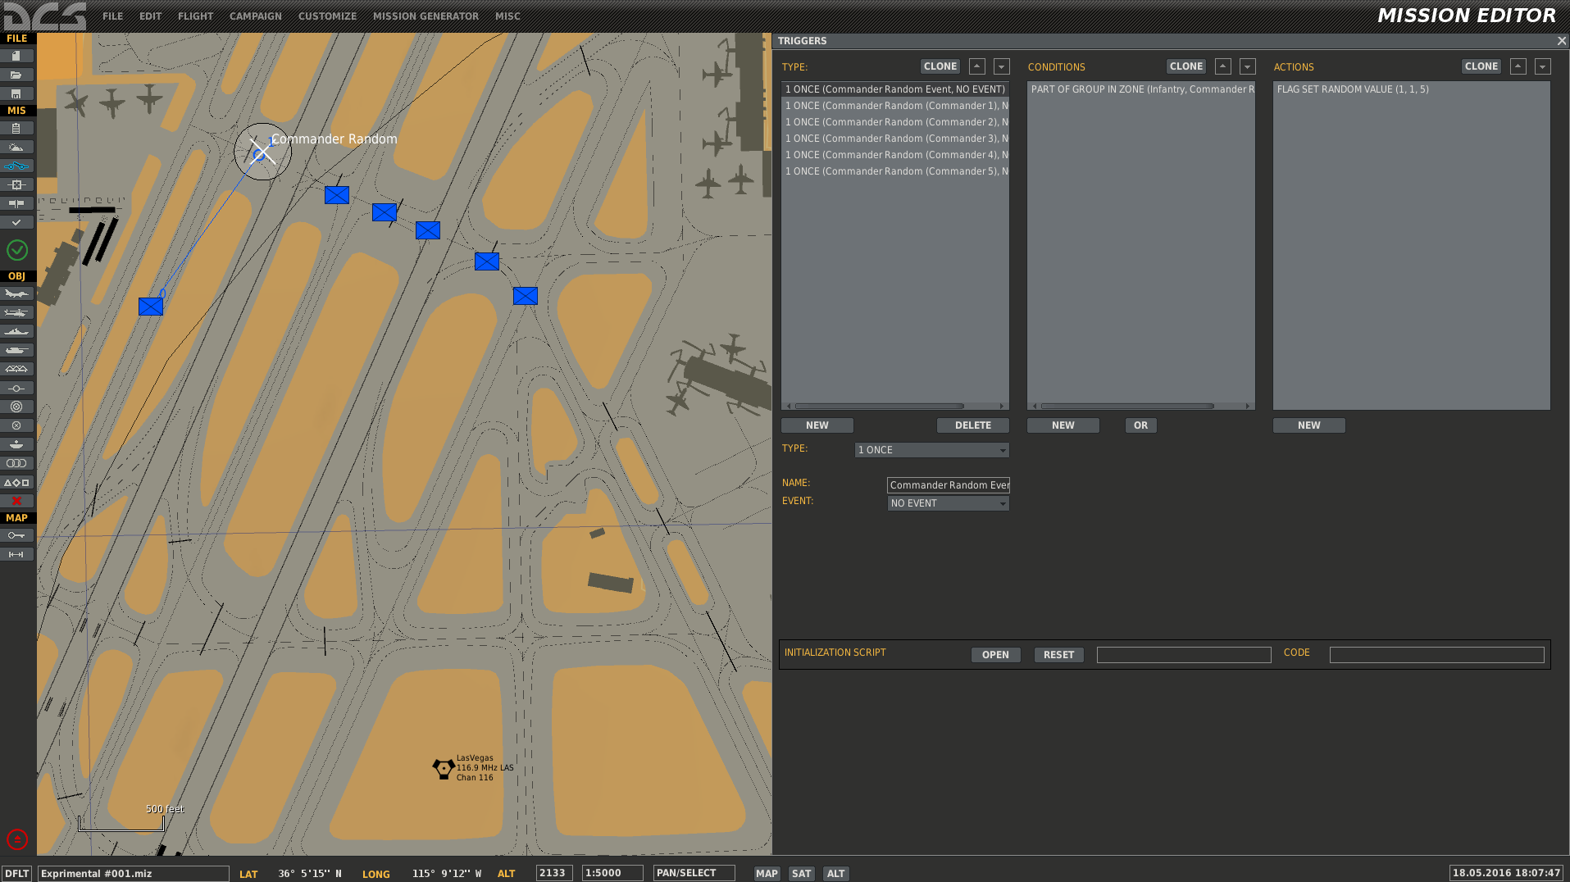Create a NEW trigger
The height and width of the screenshot is (882, 1570).
(817, 425)
